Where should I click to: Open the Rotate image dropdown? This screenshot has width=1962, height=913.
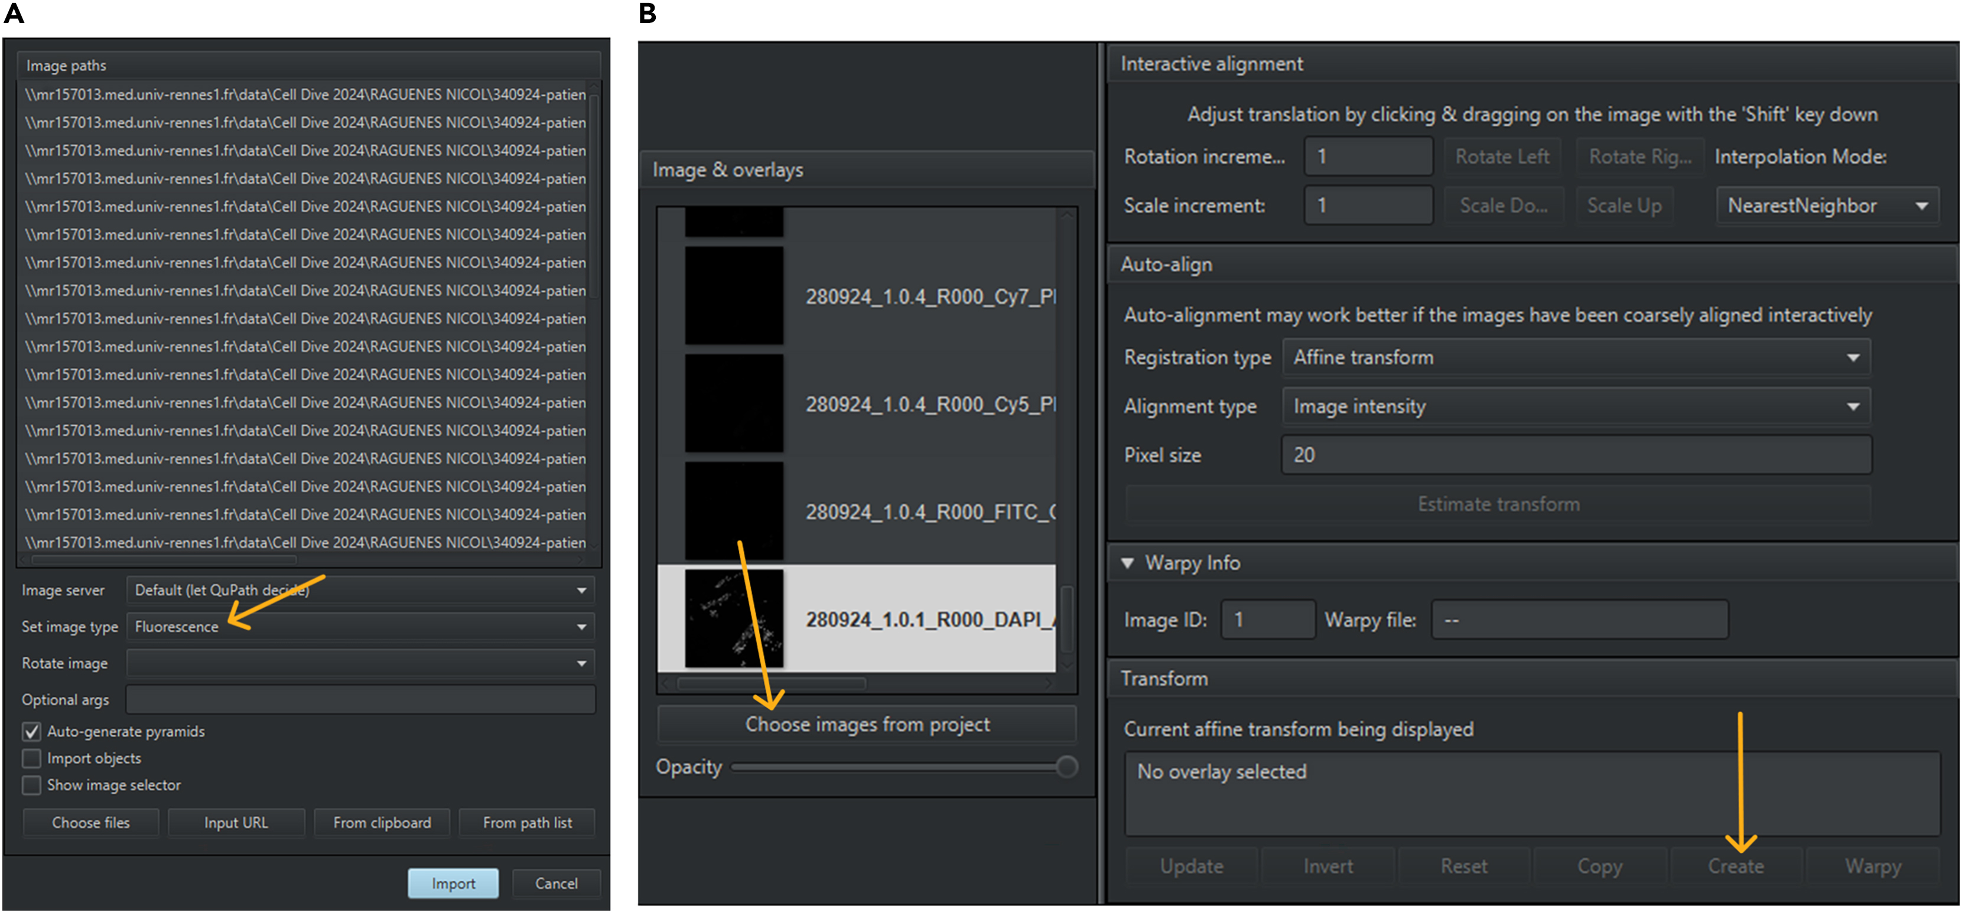(x=360, y=663)
